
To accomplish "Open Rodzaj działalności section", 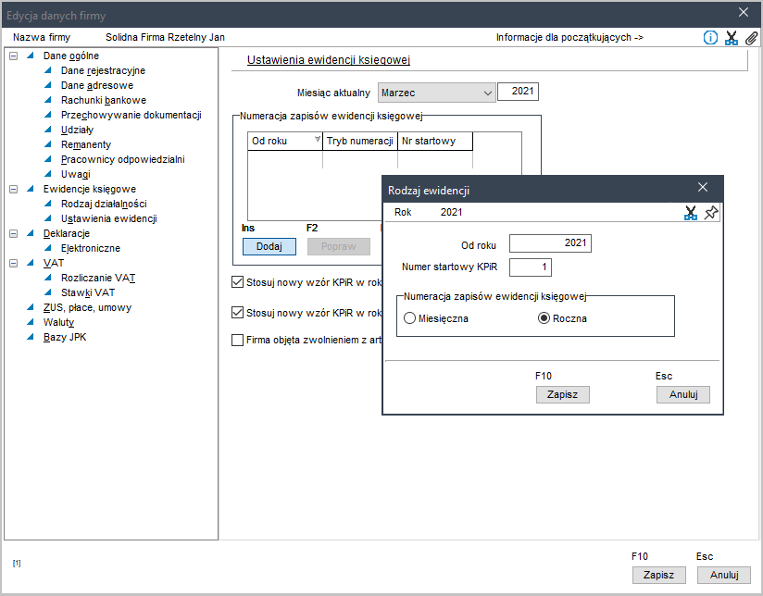I will (x=104, y=204).
